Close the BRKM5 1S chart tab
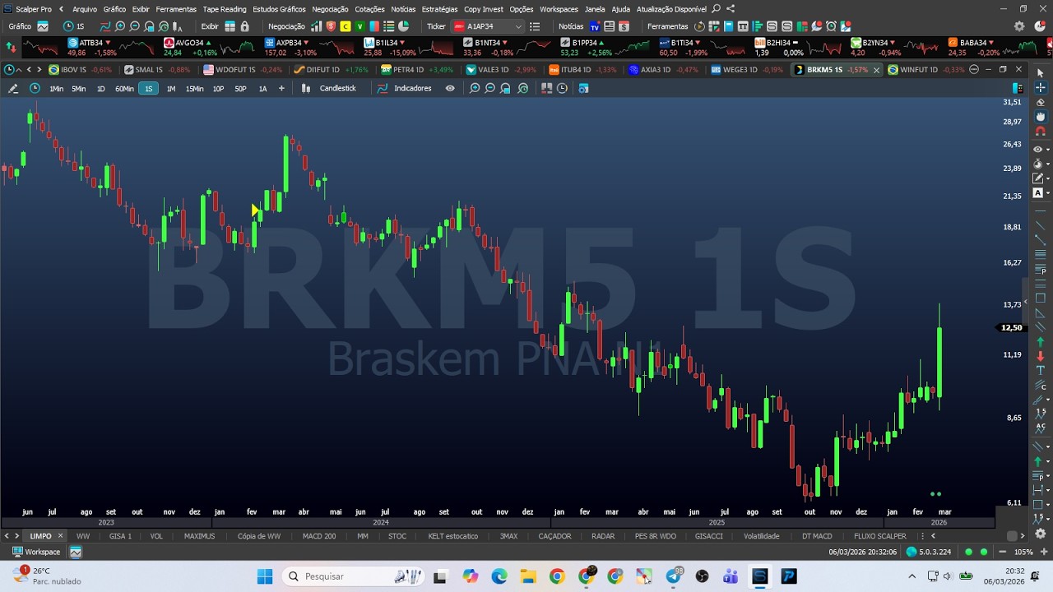The width and height of the screenshot is (1053, 592). click(x=876, y=70)
